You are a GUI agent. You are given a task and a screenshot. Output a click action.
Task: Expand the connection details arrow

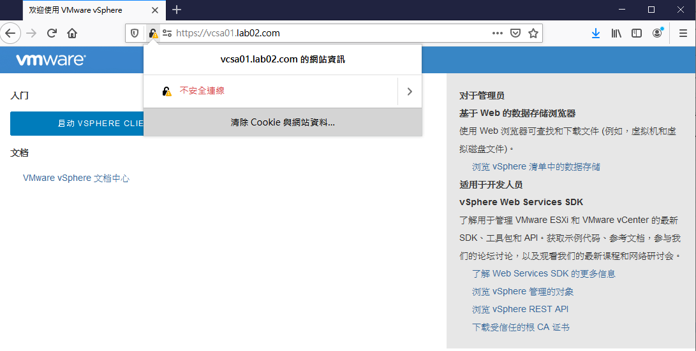pyautogui.click(x=410, y=91)
